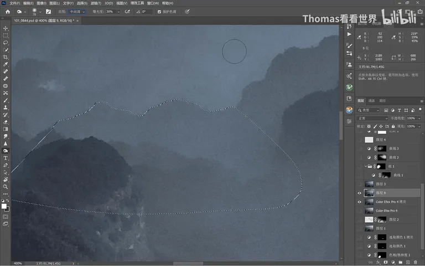Toggle pressure for size icon
The width and height of the screenshot is (425, 266).
click(x=187, y=12)
